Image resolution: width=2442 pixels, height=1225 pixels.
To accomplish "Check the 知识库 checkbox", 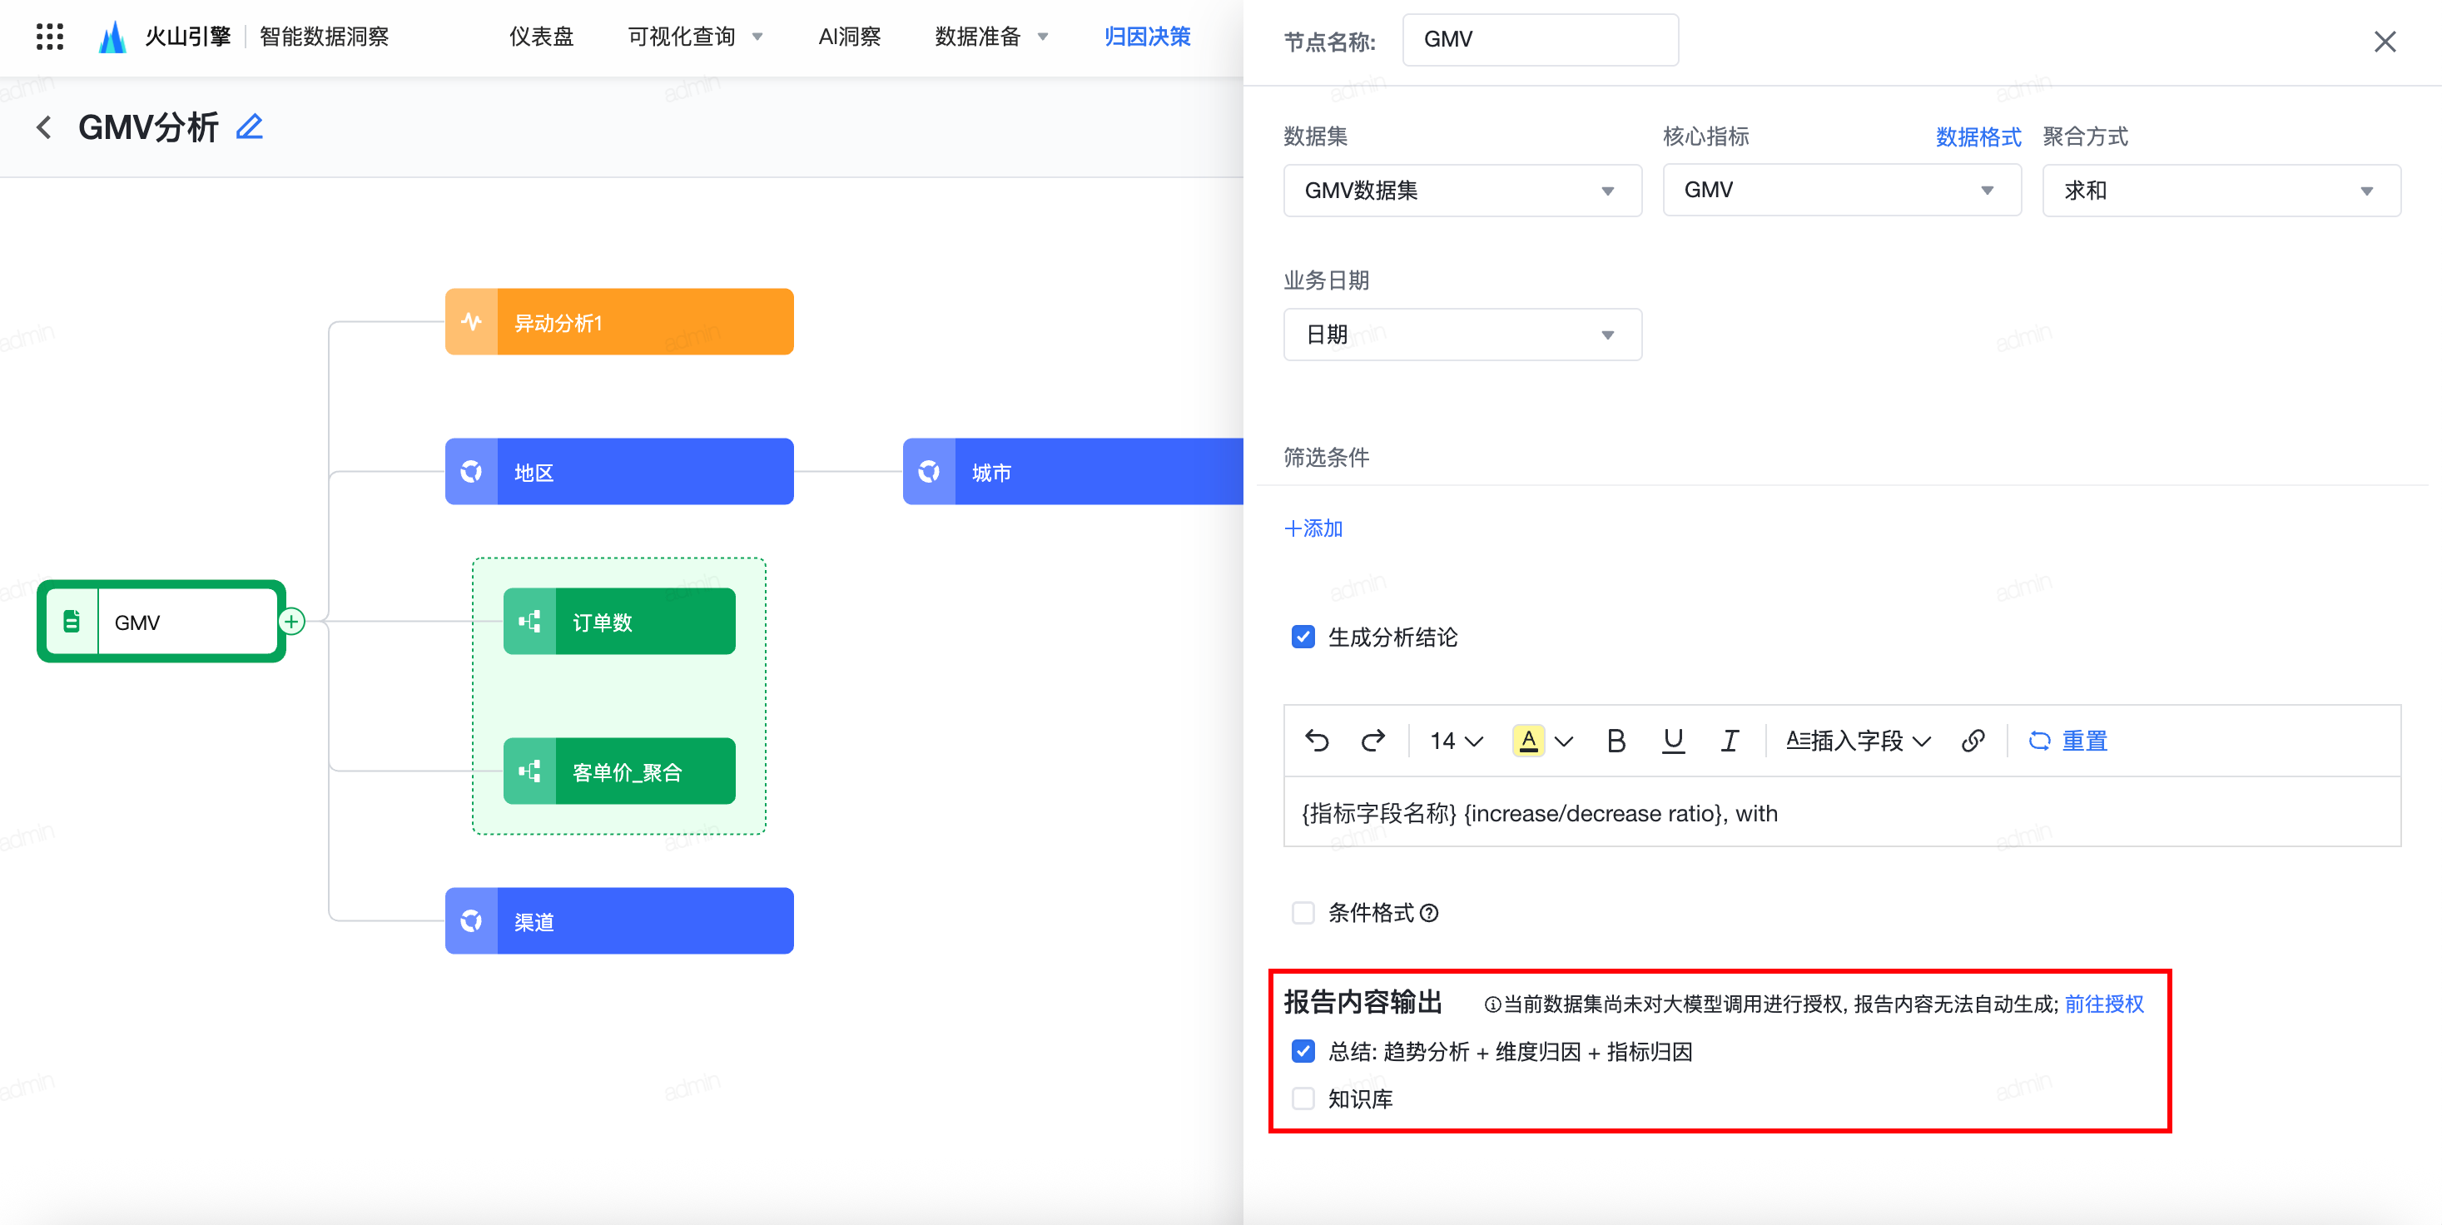I will (x=1303, y=1099).
